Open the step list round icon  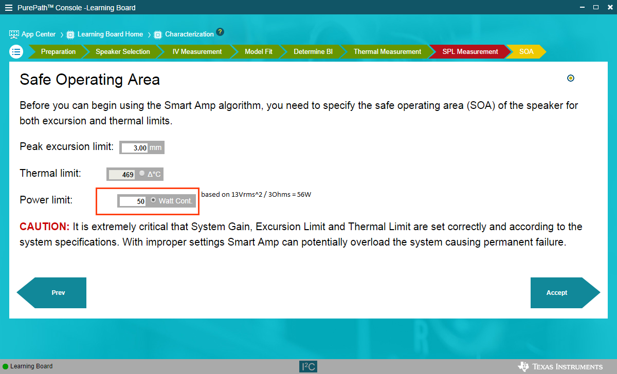(x=16, y=51)
